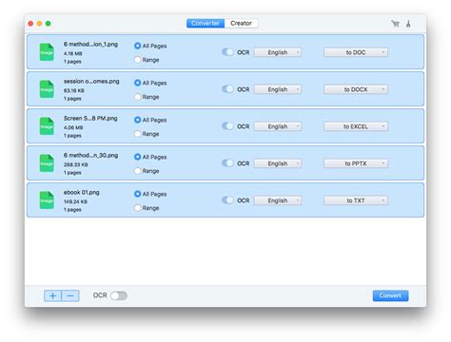Open English language dropdown for 6 method...ion_1.png

point(278,52)
